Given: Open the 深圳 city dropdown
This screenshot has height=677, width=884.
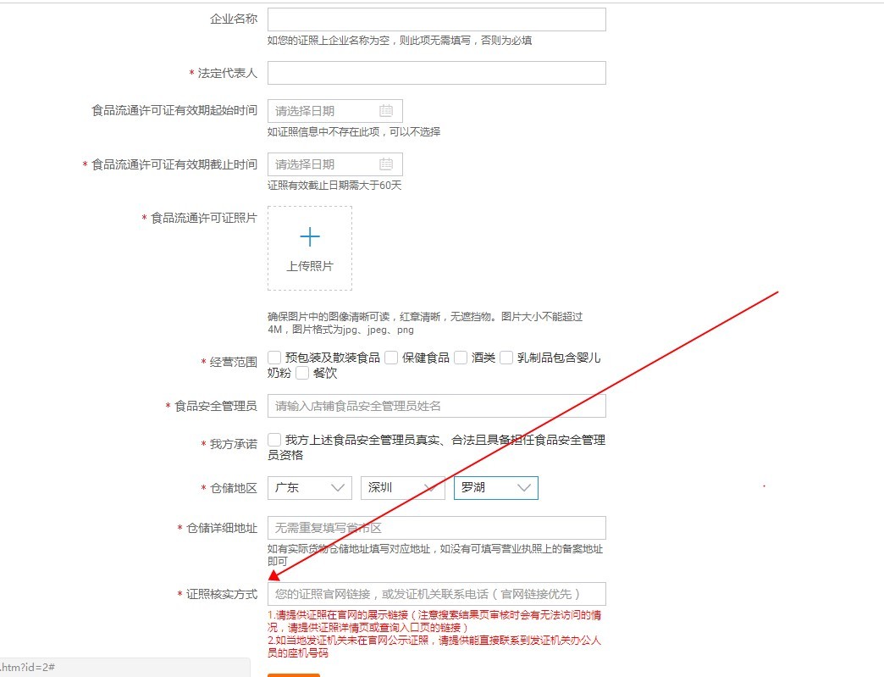Looking at the screenshot, I should tap(402, 488).
